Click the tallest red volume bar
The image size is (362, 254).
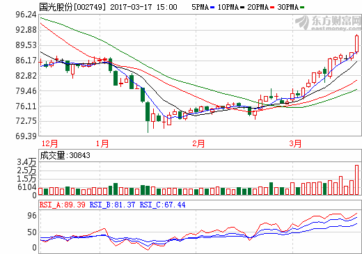(x=356, y=180)
